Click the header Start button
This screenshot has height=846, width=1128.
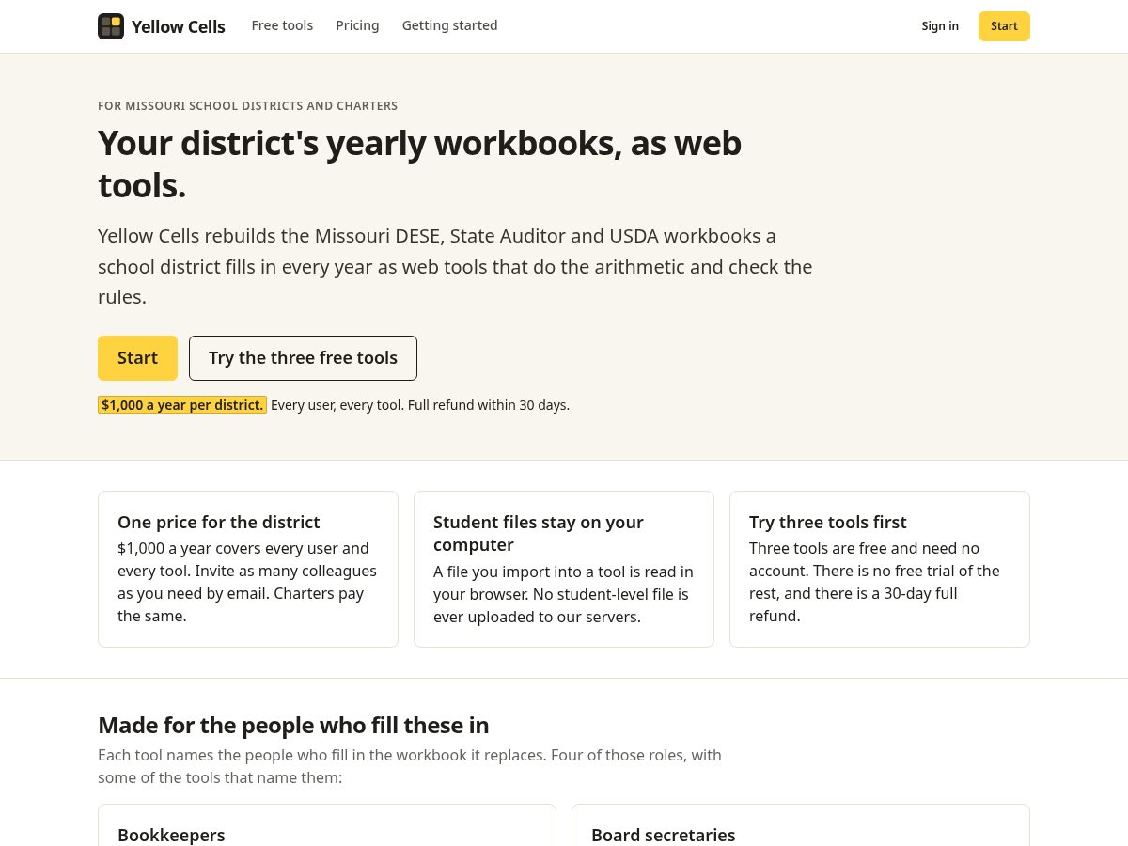(x=1004, y=26)
